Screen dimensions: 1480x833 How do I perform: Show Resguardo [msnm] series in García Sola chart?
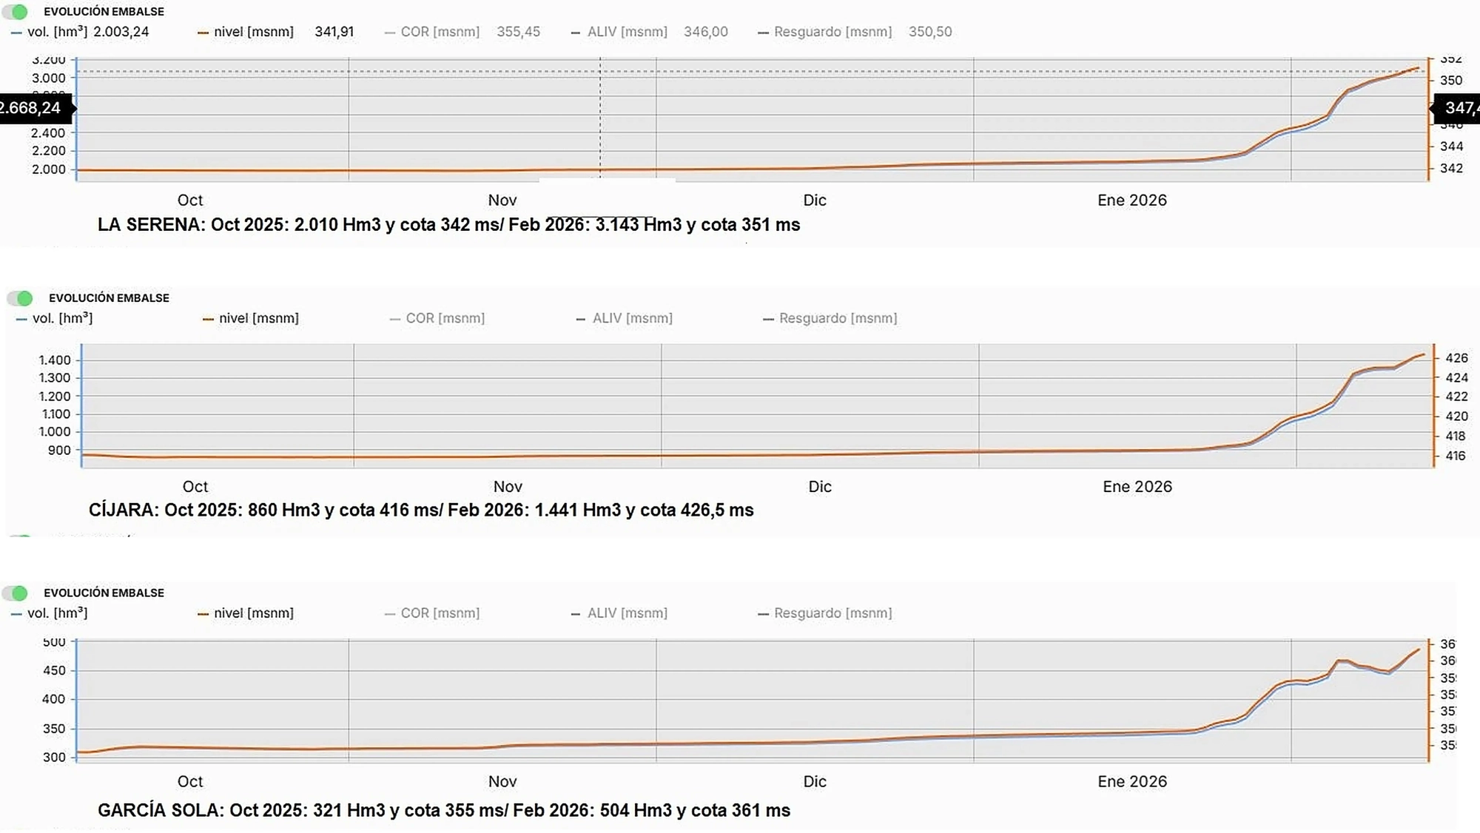[825, 613]
